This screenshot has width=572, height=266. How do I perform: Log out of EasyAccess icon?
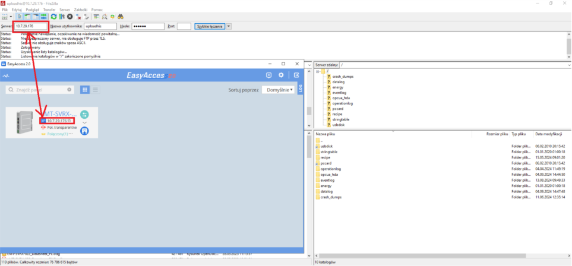(296, 75)
